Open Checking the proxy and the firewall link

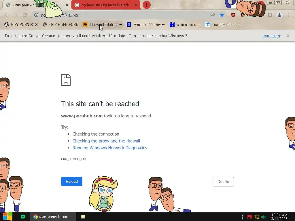pos(106,141)
